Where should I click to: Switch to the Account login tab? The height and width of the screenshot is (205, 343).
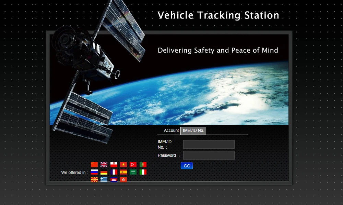click(171, 131)
